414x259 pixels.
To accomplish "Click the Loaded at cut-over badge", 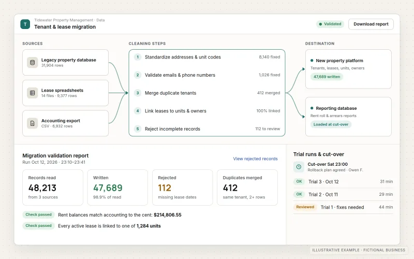I will (331, 124).
